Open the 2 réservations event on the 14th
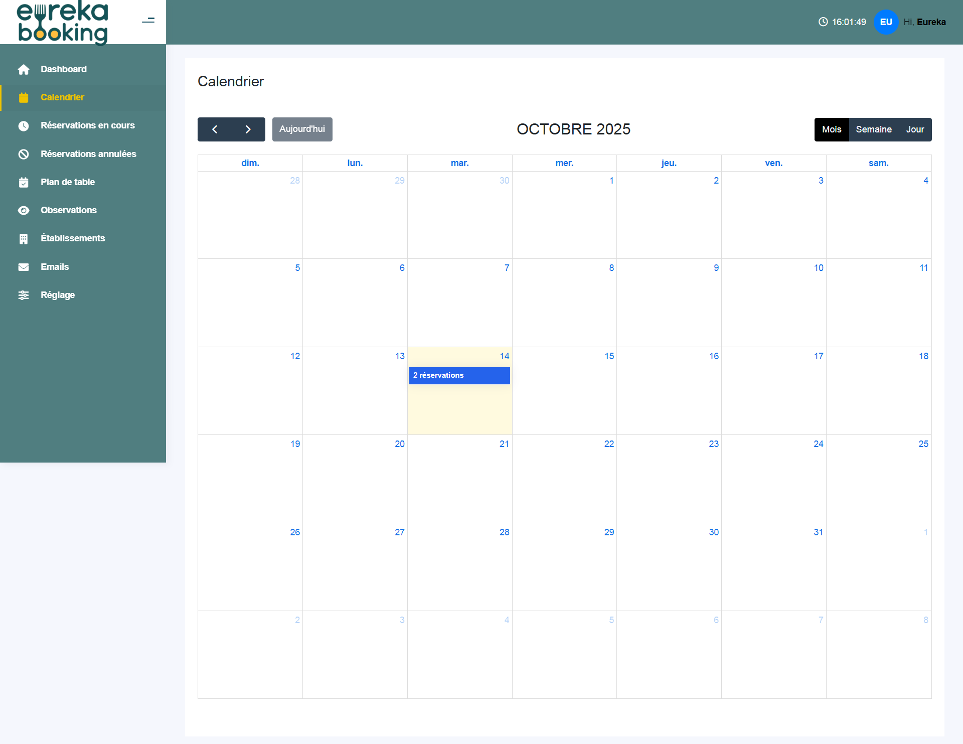The image size is (963, 744). 459,375
